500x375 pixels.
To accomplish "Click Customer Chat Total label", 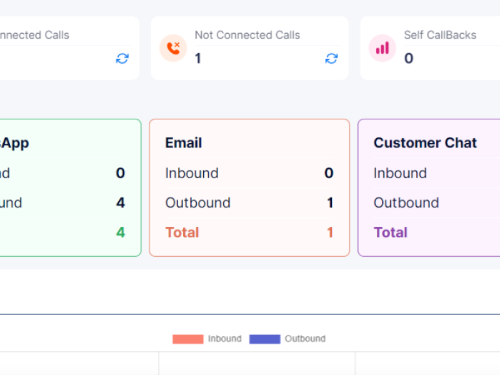I will pos(391,232).
